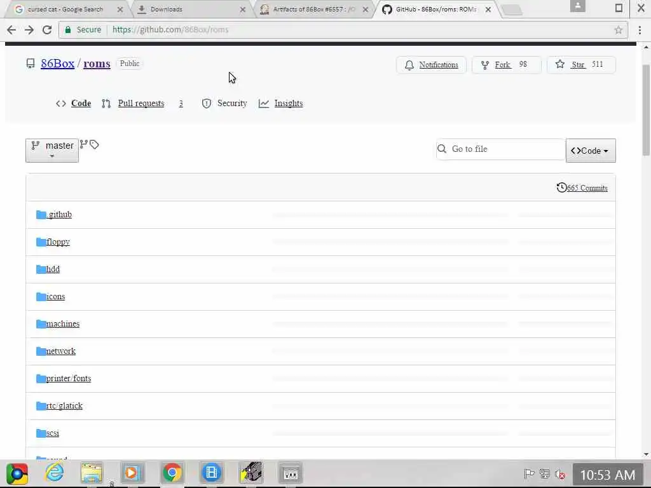Click the Go to file search field

pos(500,149)
